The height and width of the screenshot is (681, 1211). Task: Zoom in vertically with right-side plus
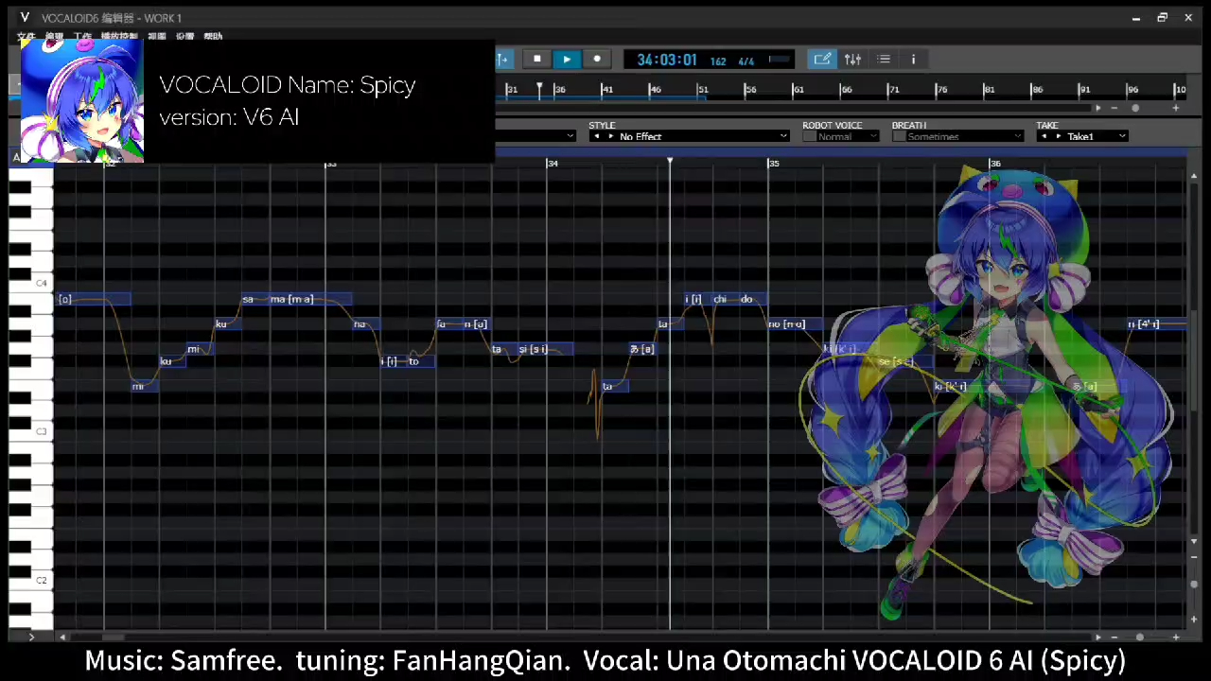(x=1195, y=620)
